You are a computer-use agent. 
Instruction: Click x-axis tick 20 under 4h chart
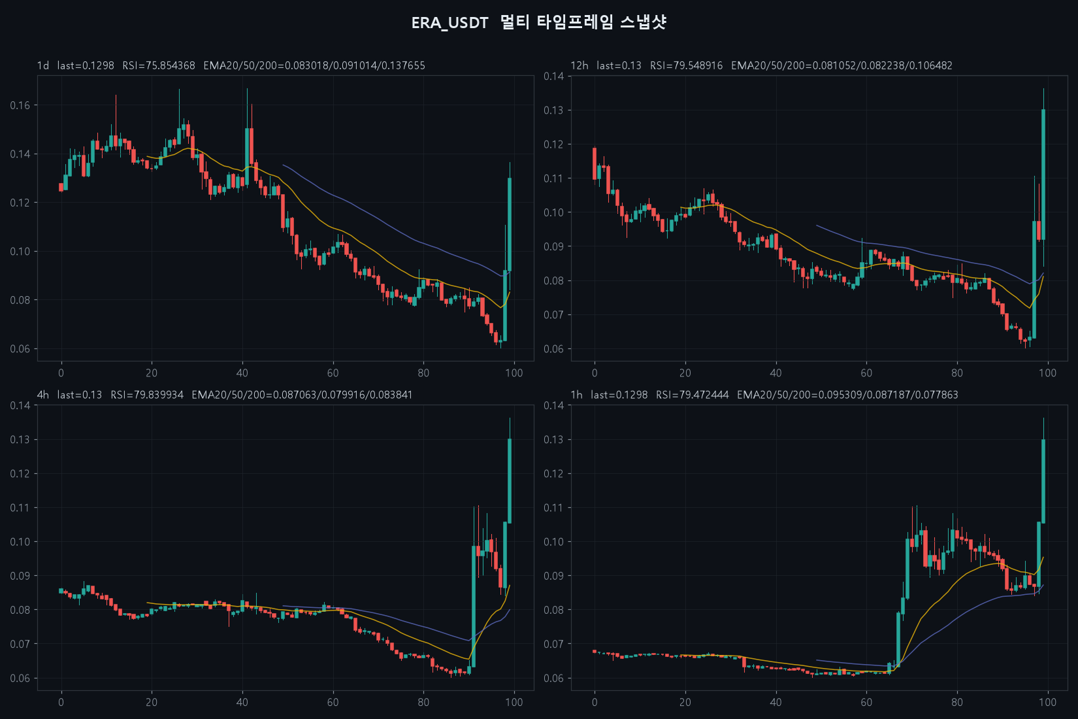tap(152, 703)
